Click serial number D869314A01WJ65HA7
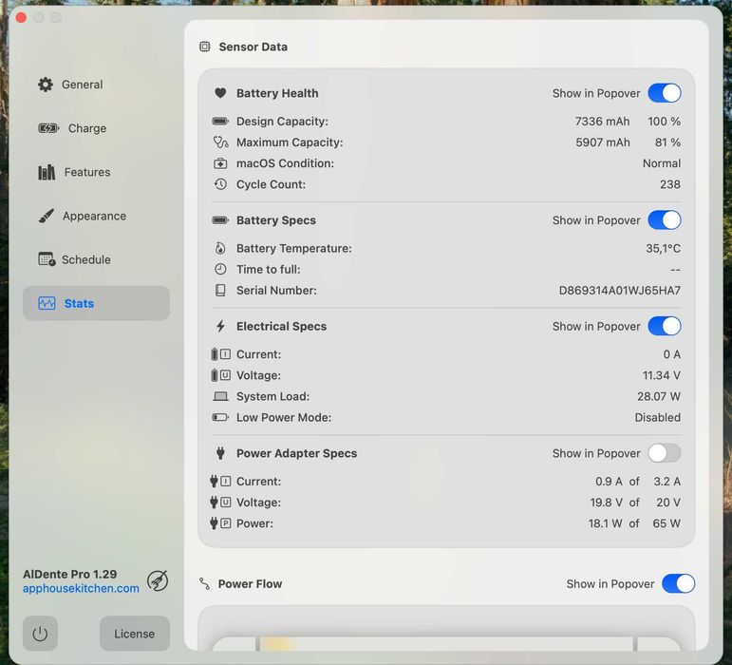 [x=619, y=291]
